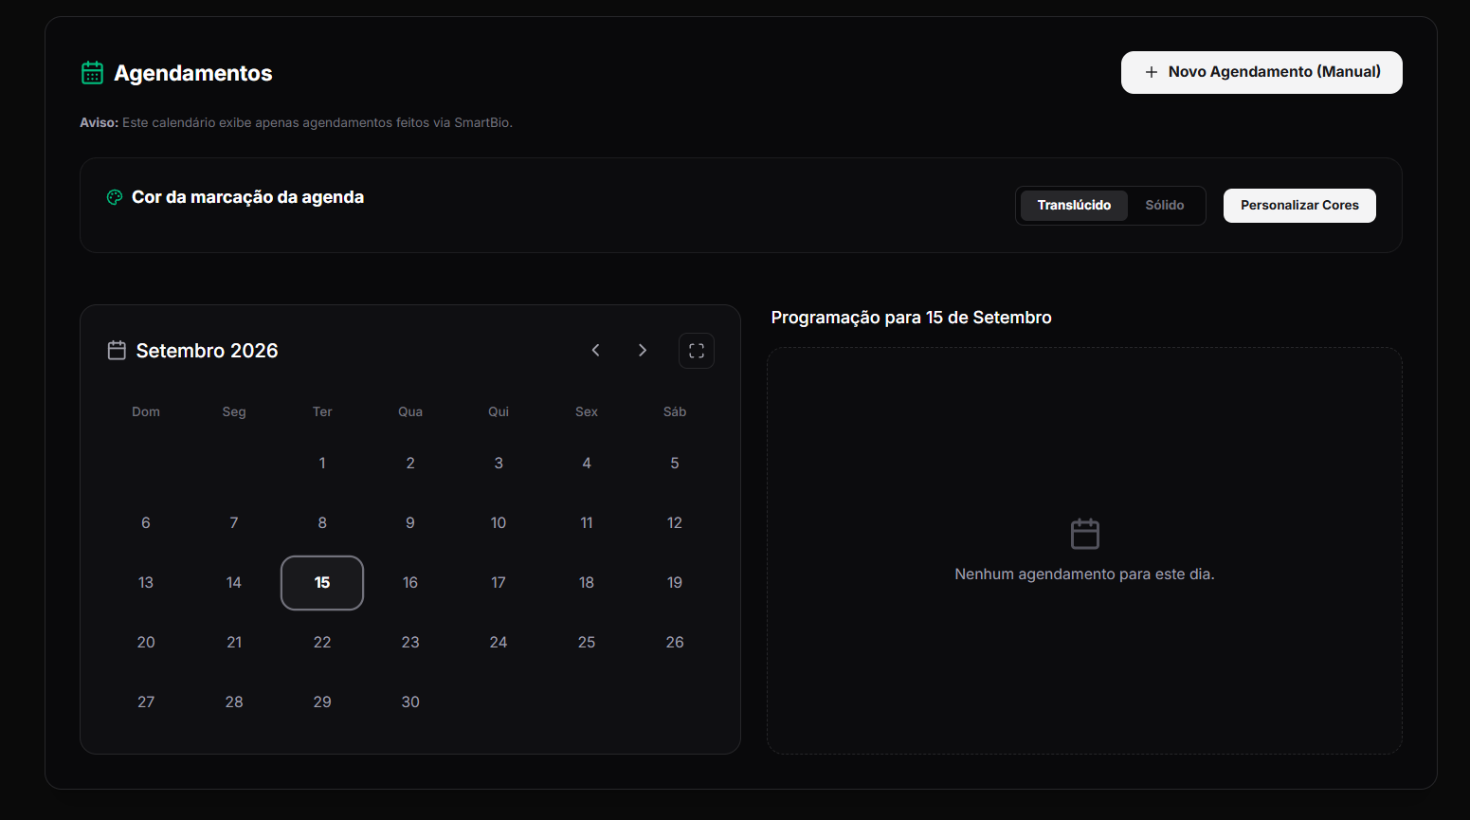Click day 14 in the calendar
Screen dimensions: 1470x820
pos(234,583)
